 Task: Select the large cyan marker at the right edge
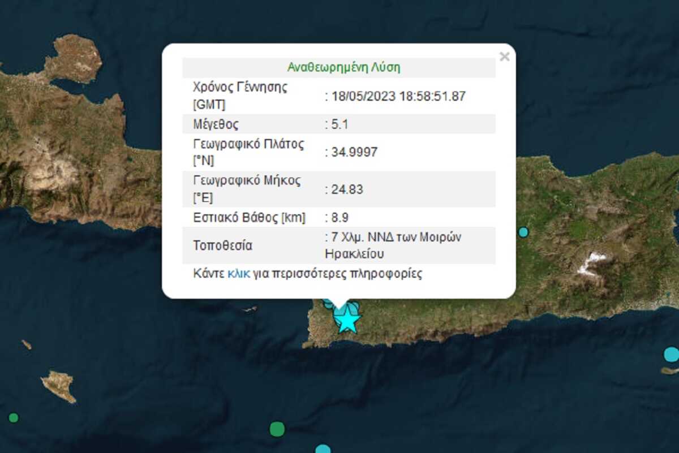(672, 355)
